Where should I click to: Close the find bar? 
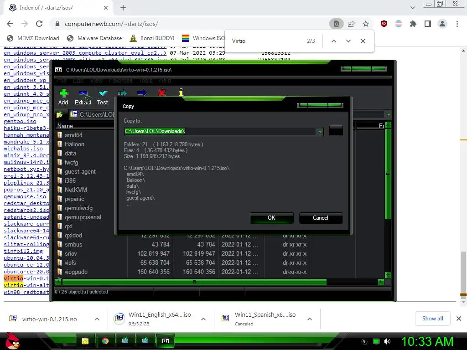pyautogui.click(x=363, y=41)
